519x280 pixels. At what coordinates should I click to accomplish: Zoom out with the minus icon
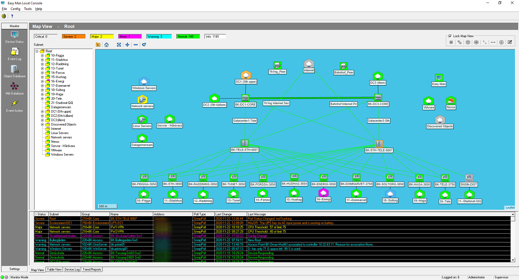(x=136, y=45)
